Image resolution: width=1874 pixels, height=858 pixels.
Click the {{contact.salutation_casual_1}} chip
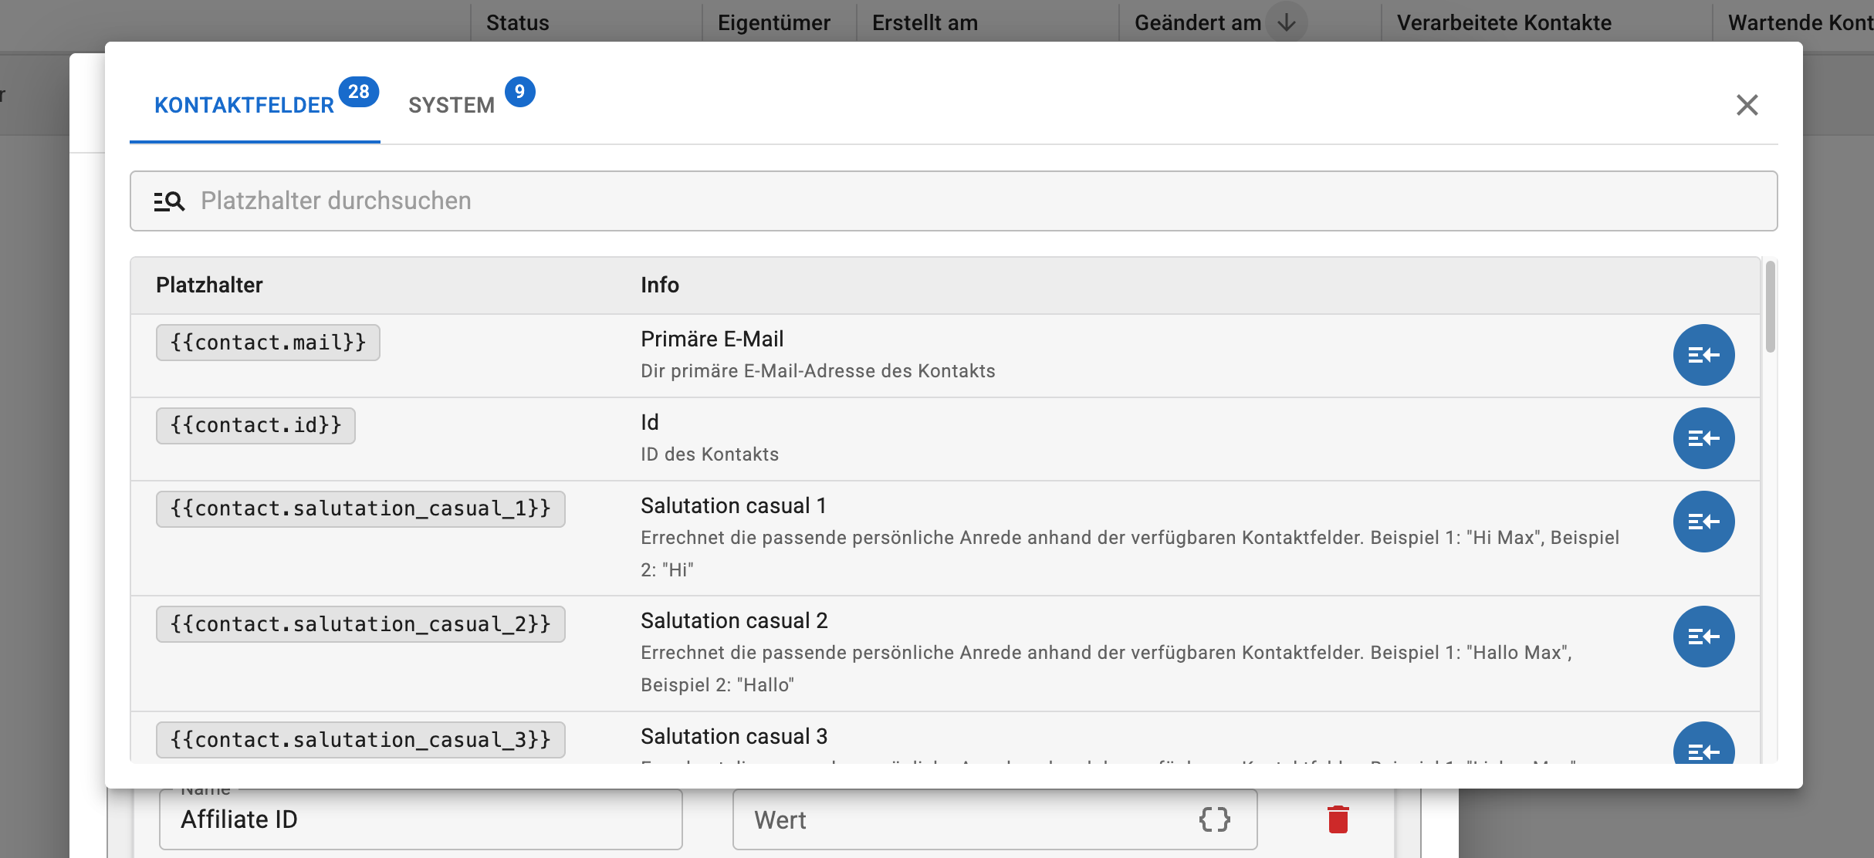point(360,509)
